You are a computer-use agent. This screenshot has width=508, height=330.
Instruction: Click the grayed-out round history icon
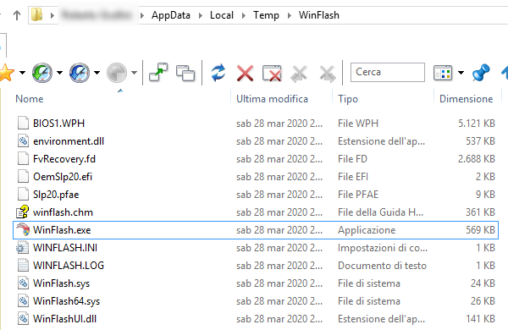pyautogui.click(x=117, y=73)
